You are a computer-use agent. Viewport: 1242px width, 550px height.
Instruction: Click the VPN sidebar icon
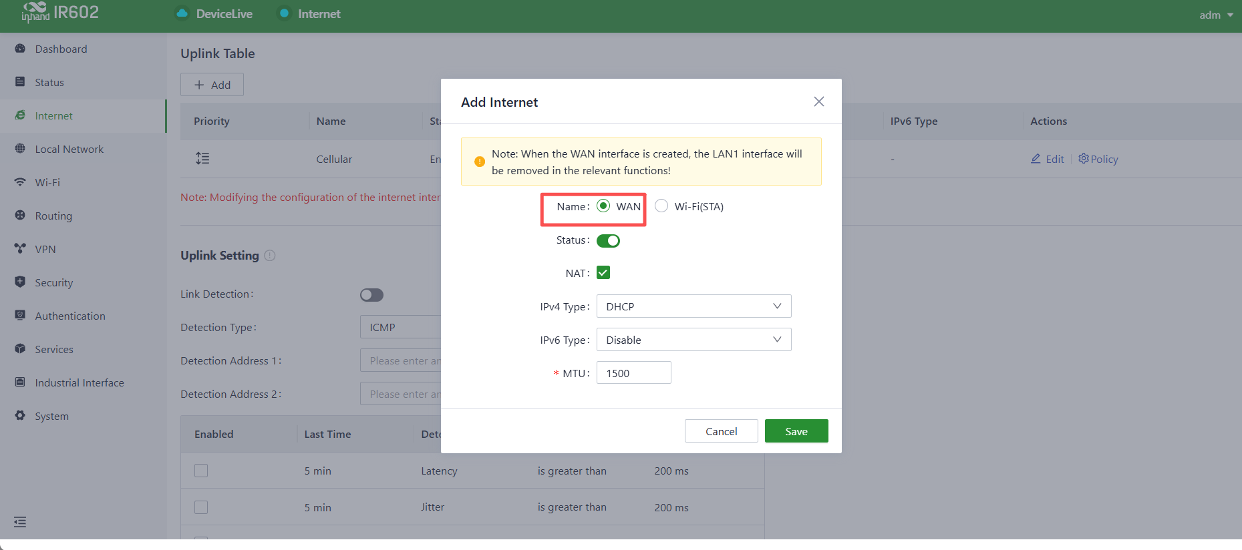(20, 249)
